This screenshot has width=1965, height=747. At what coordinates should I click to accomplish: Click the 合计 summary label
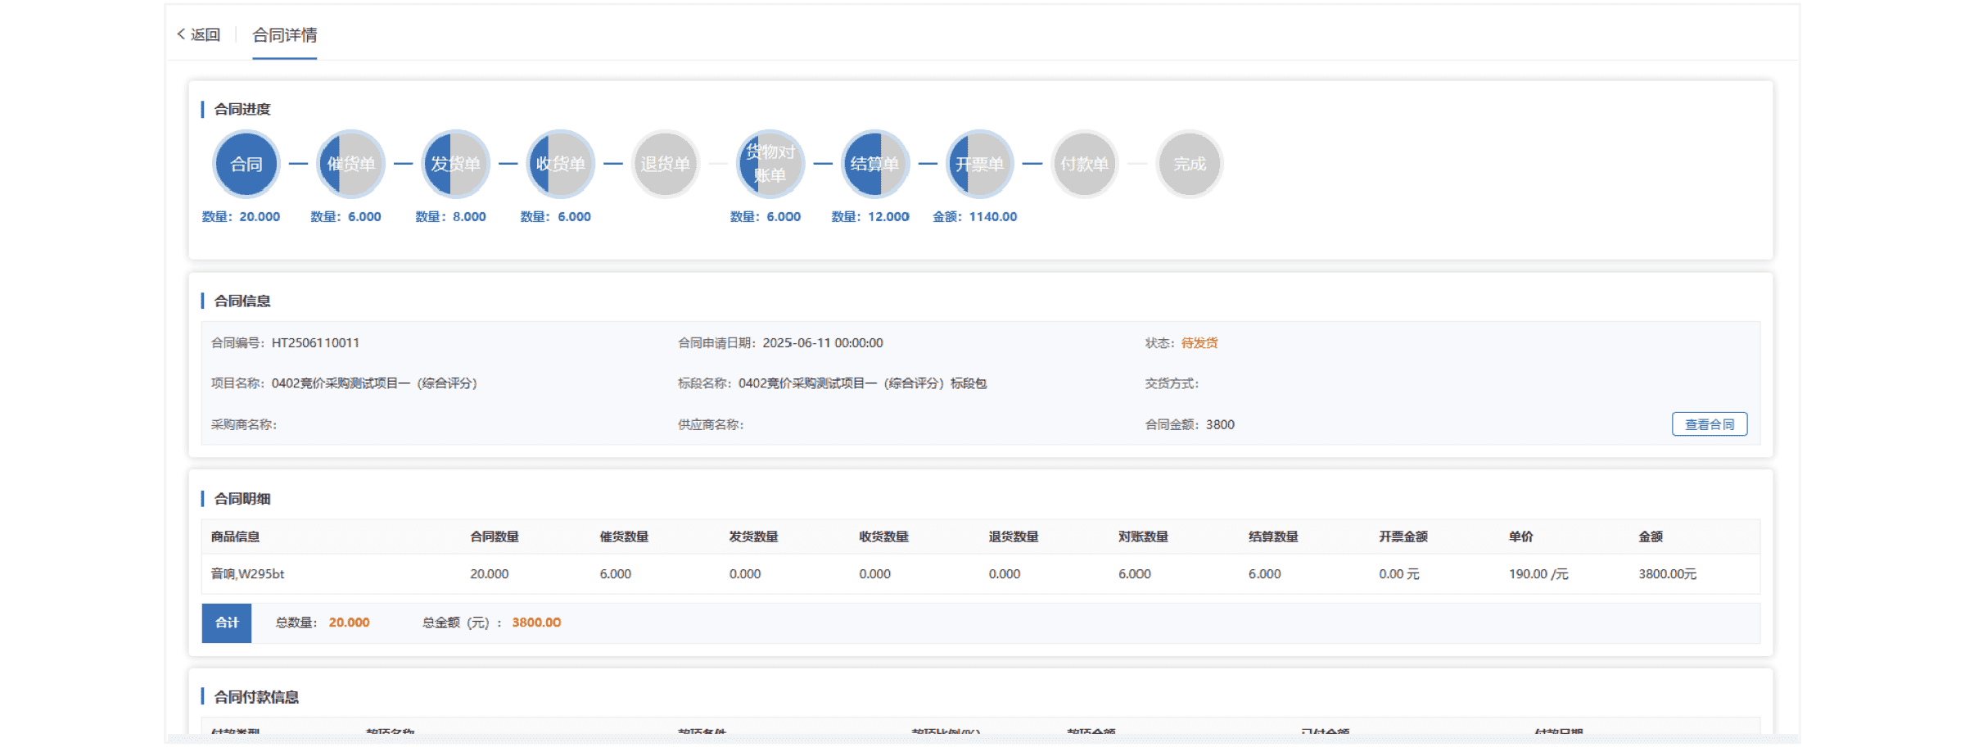[x=227, y=622]
